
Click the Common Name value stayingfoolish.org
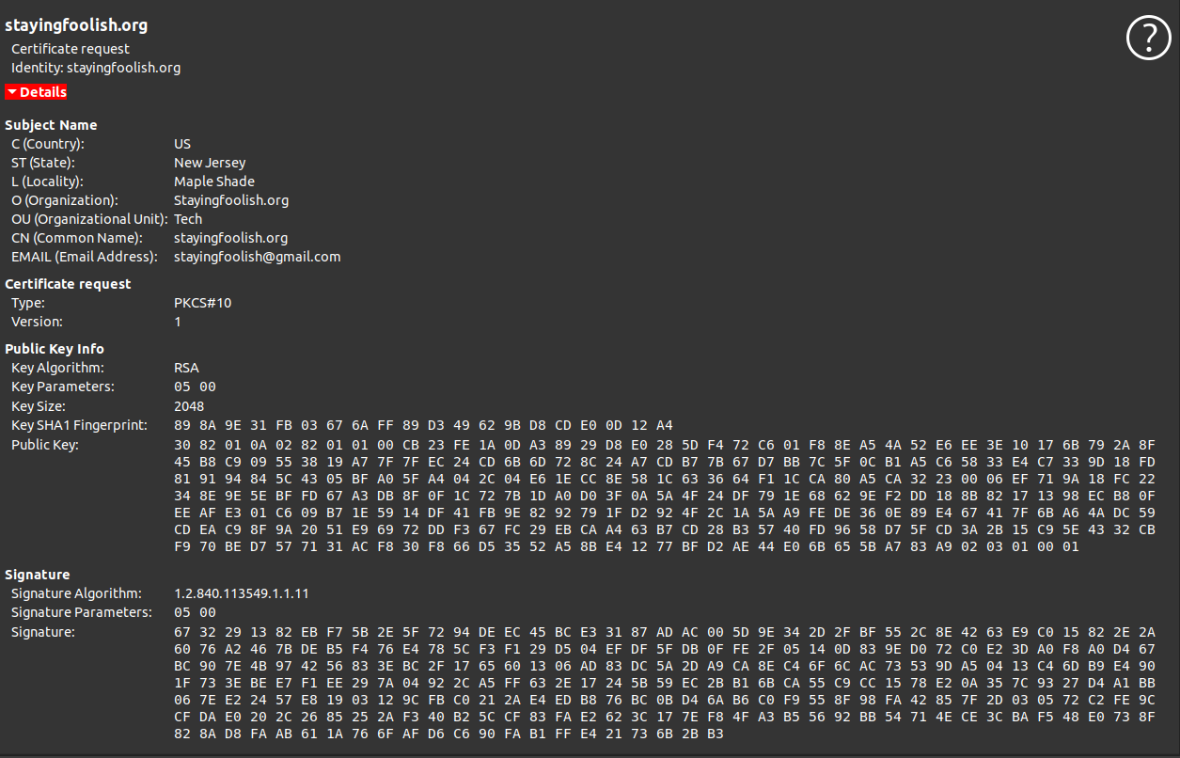coord(231,238)
